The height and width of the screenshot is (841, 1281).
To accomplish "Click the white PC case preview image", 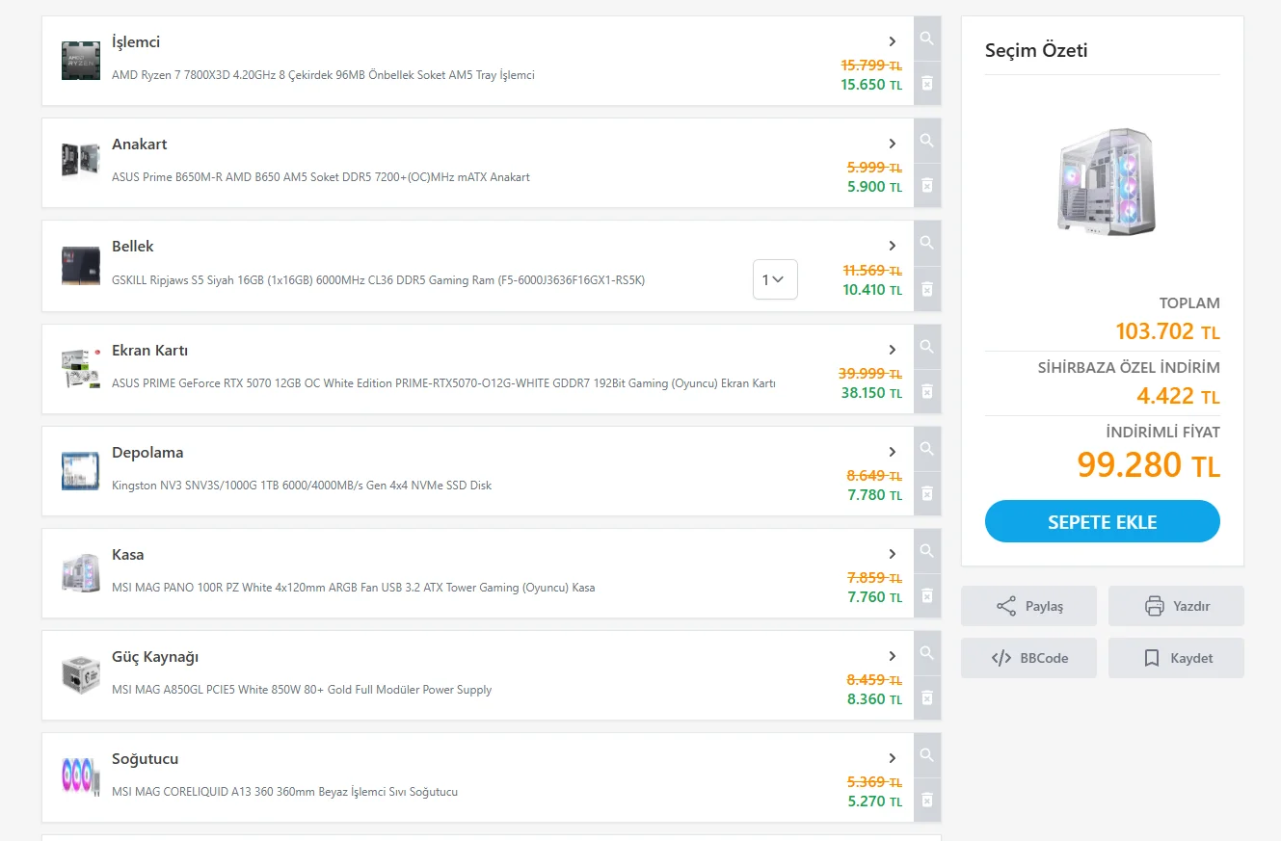I will click(1105, 181).
